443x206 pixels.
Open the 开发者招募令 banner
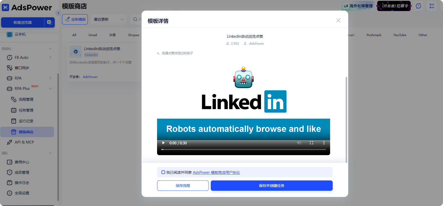(x=394, y=6)
